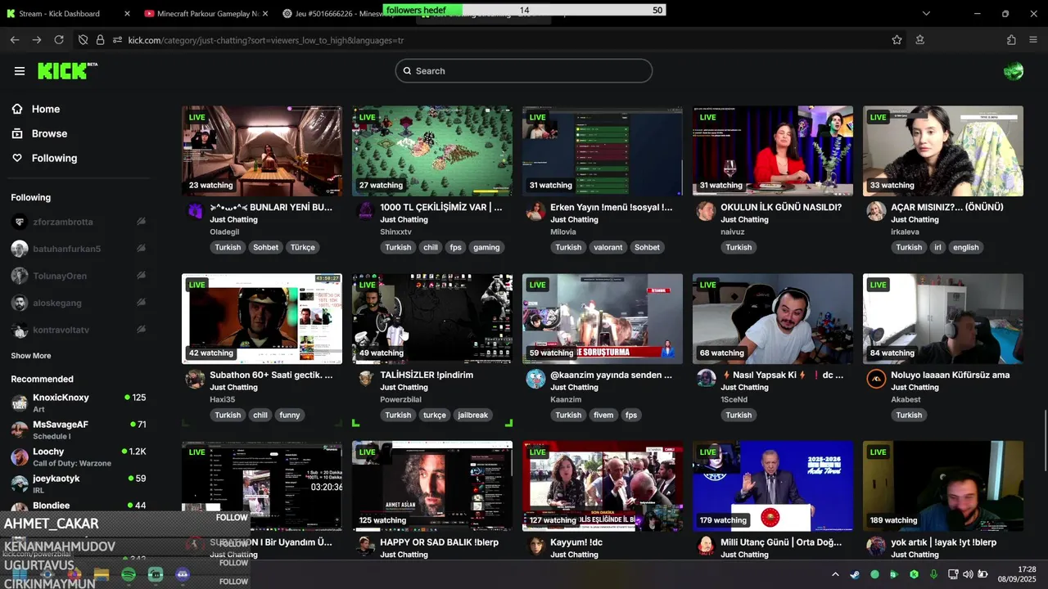Toggle notifications for aloskegang
This screenshot has width=1048, height=589.
141,303
